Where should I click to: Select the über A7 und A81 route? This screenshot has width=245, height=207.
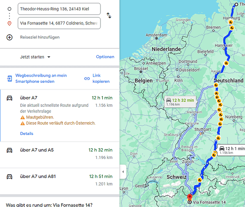(59, 181)
